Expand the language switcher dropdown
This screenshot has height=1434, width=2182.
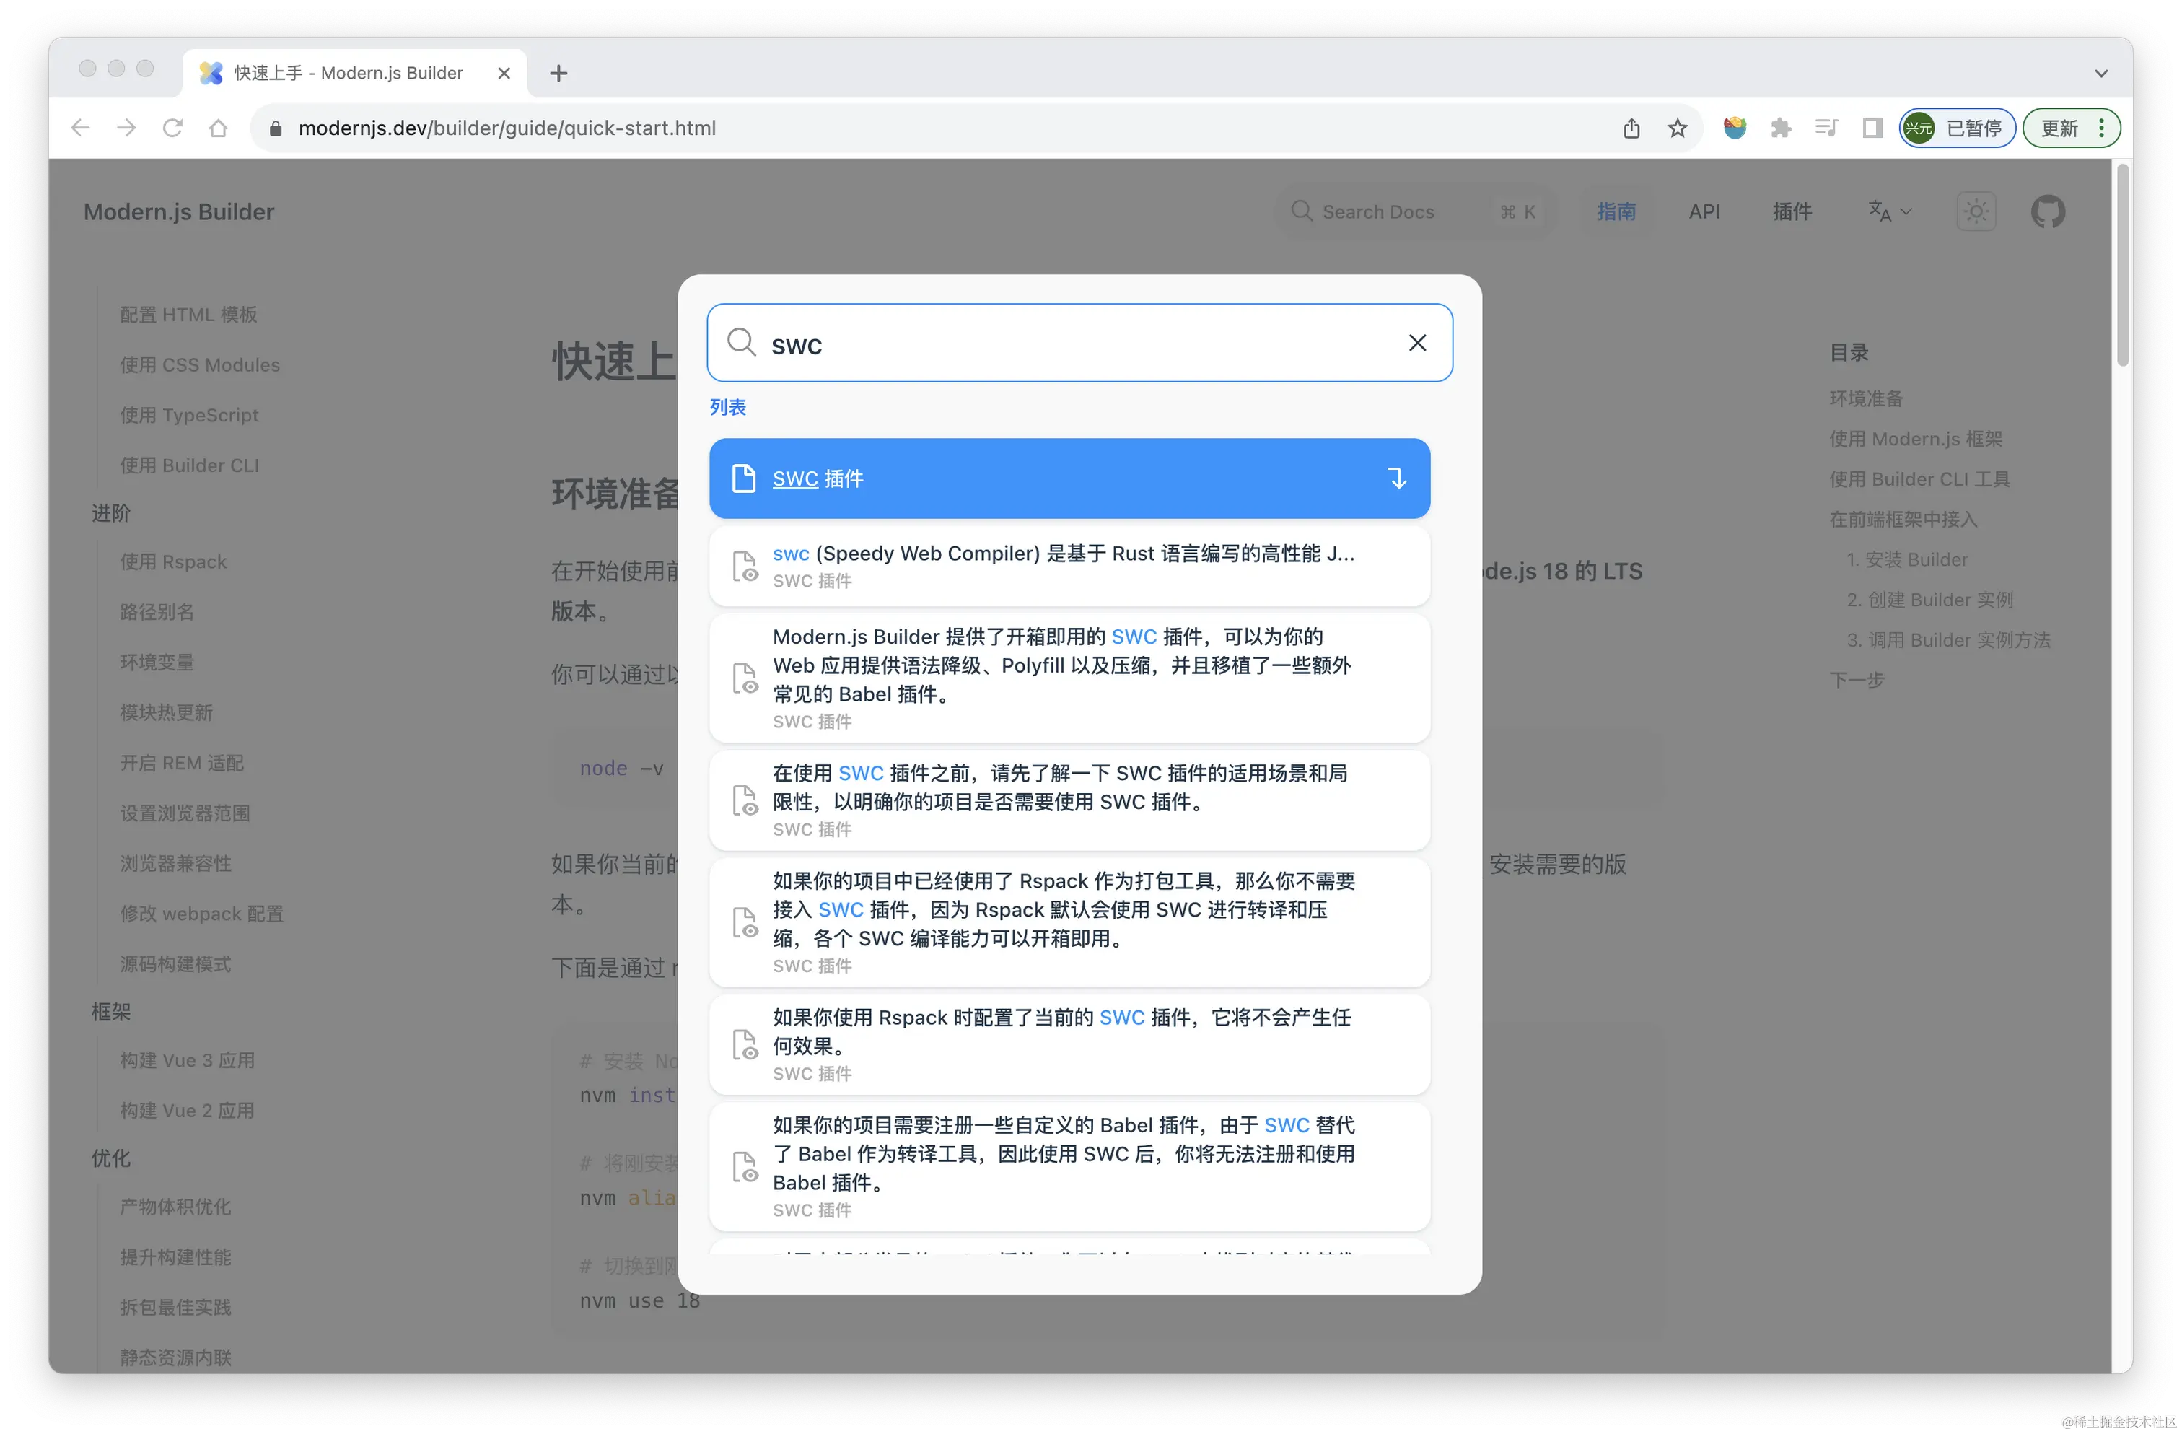(x=1890, y=211)
